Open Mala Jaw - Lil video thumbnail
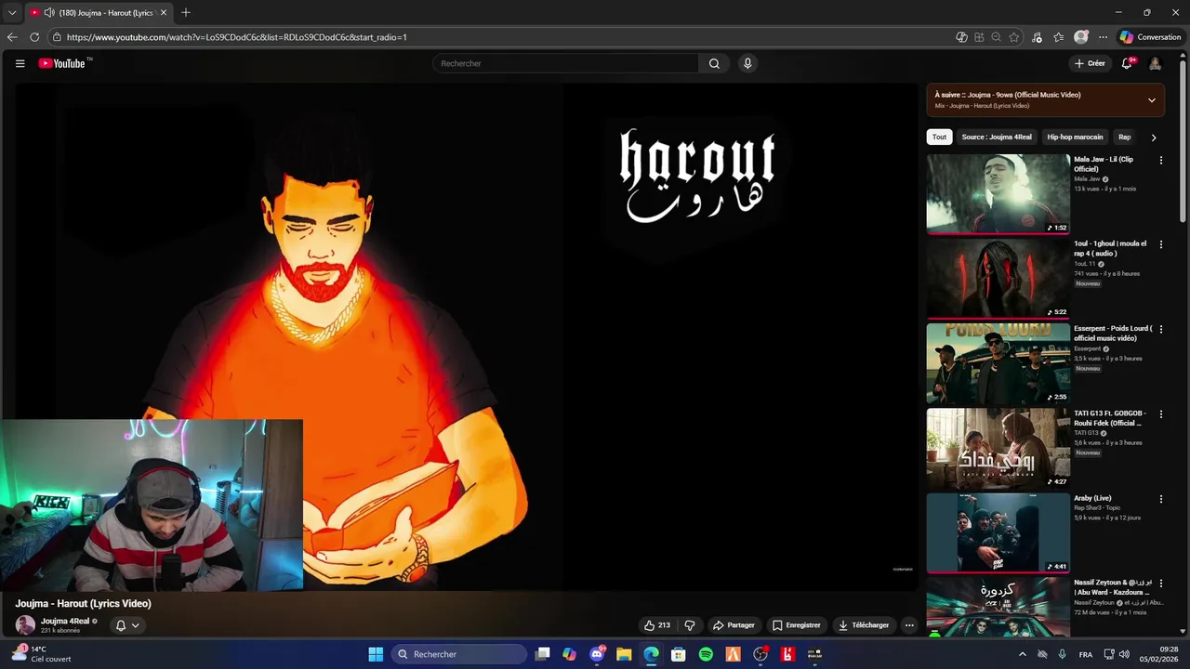 998,193
